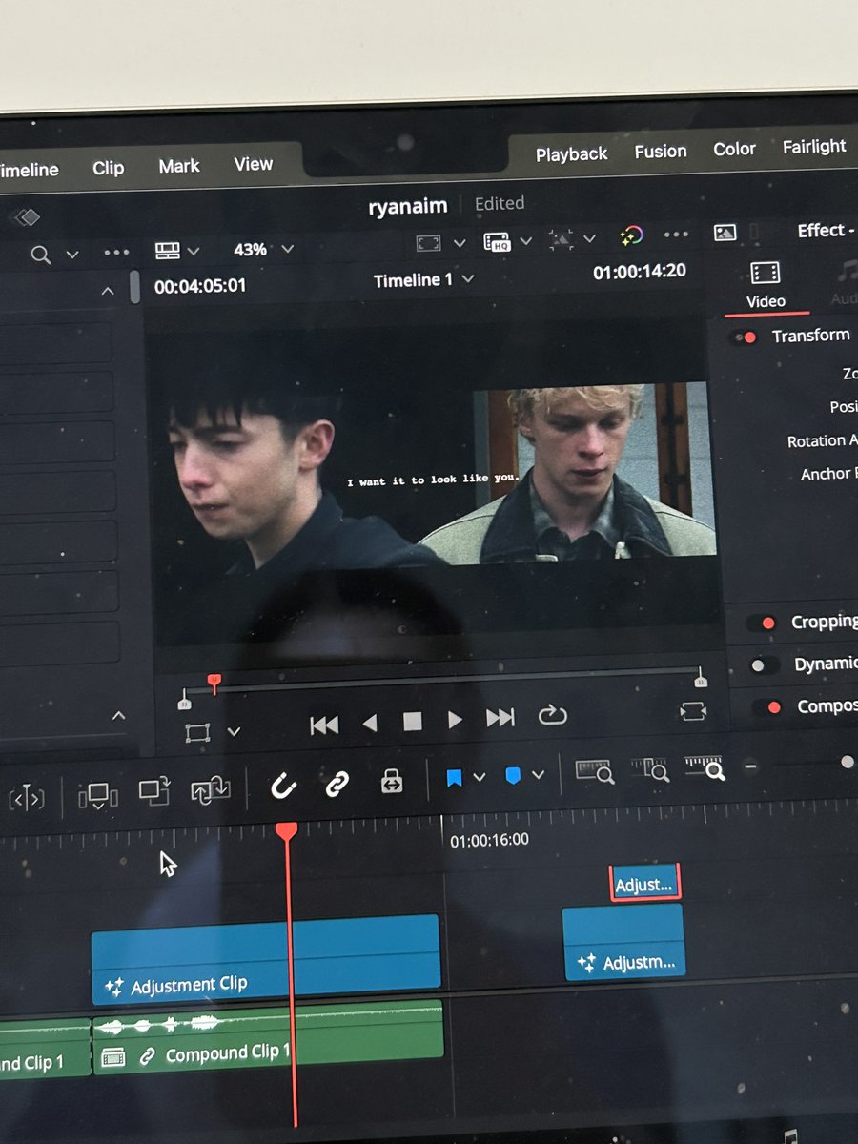The image size is (858, 1144).
Task: Click the blue Marker icon
Action: tap(513, 776)
